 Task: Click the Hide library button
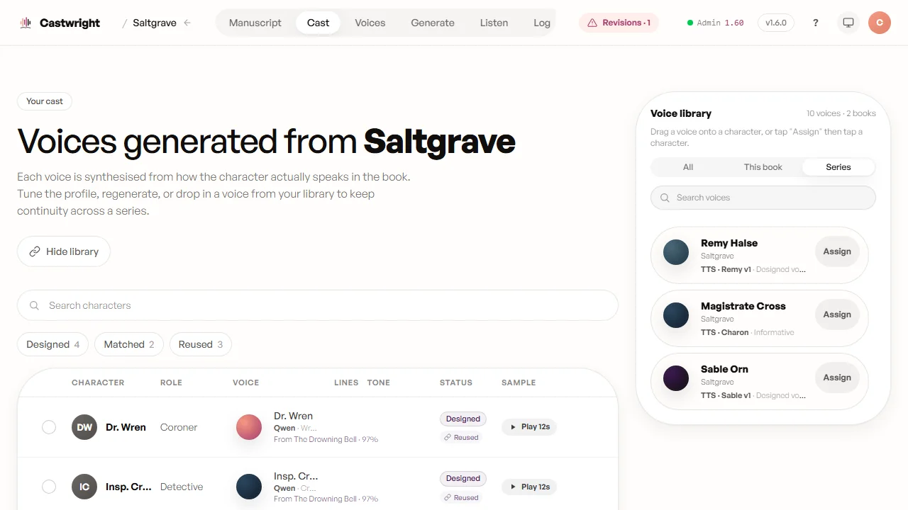pyautogui.click(x=64, y=251)
